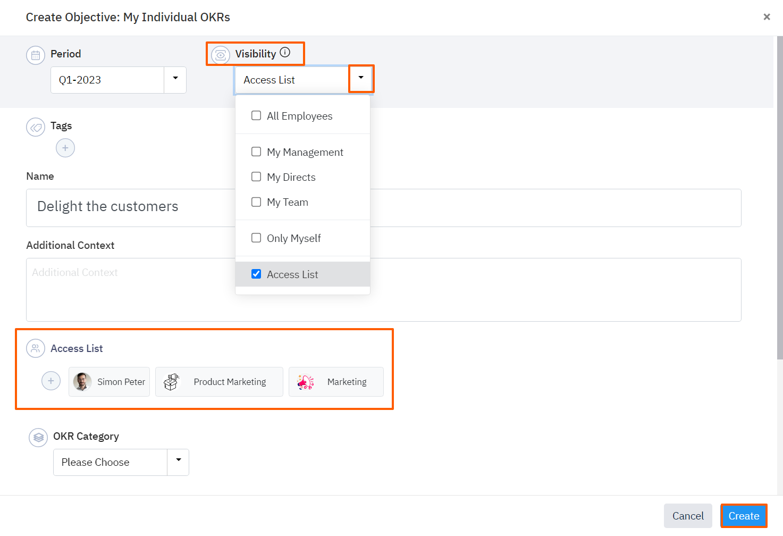Click the Access List people icon
Viewport: 783px width, 536px height.
[x=35, y=348]
